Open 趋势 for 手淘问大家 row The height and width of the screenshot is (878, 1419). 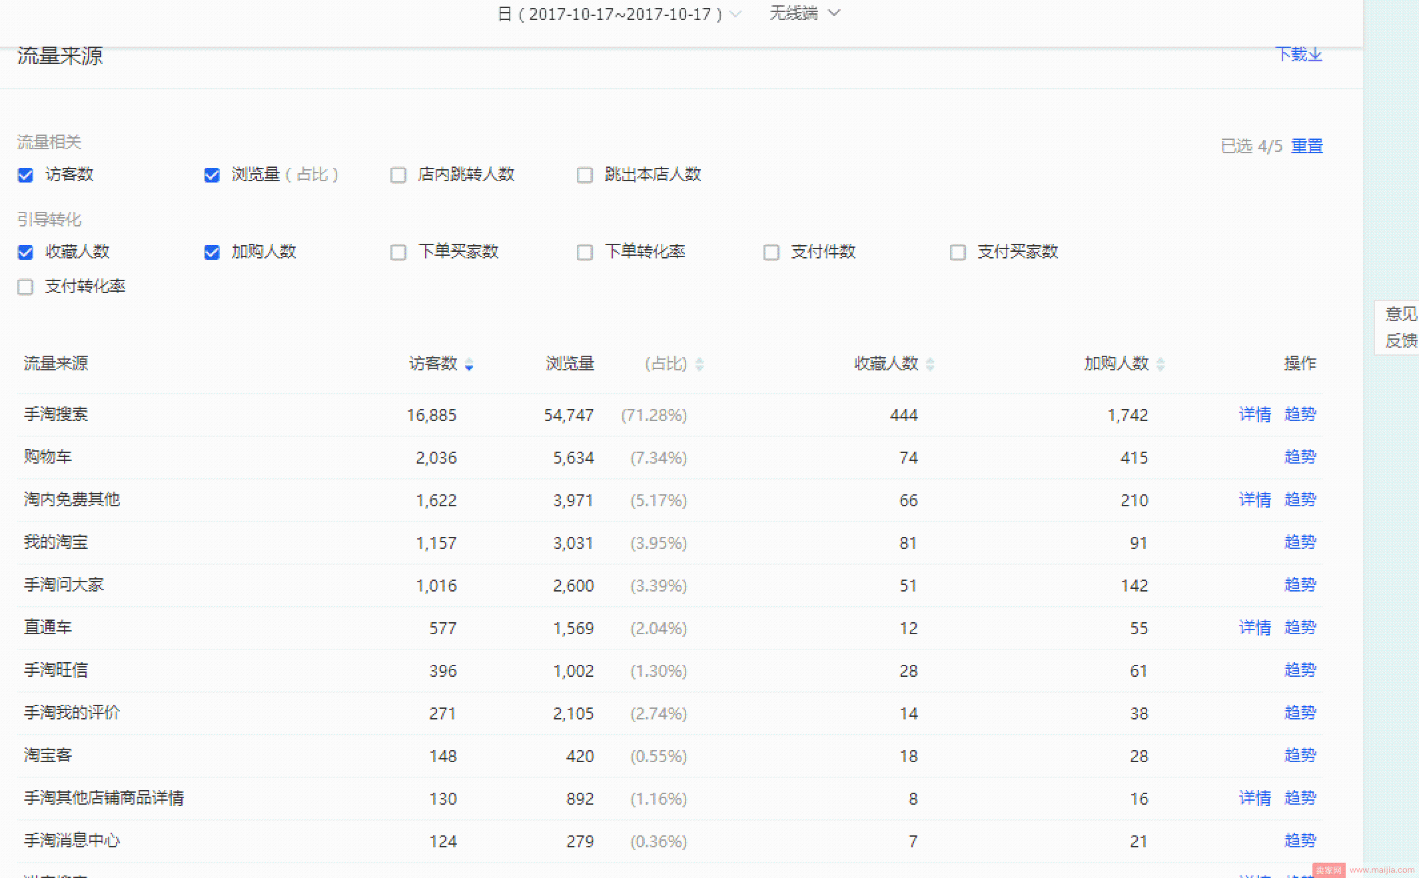click(x=1300, y=585)
